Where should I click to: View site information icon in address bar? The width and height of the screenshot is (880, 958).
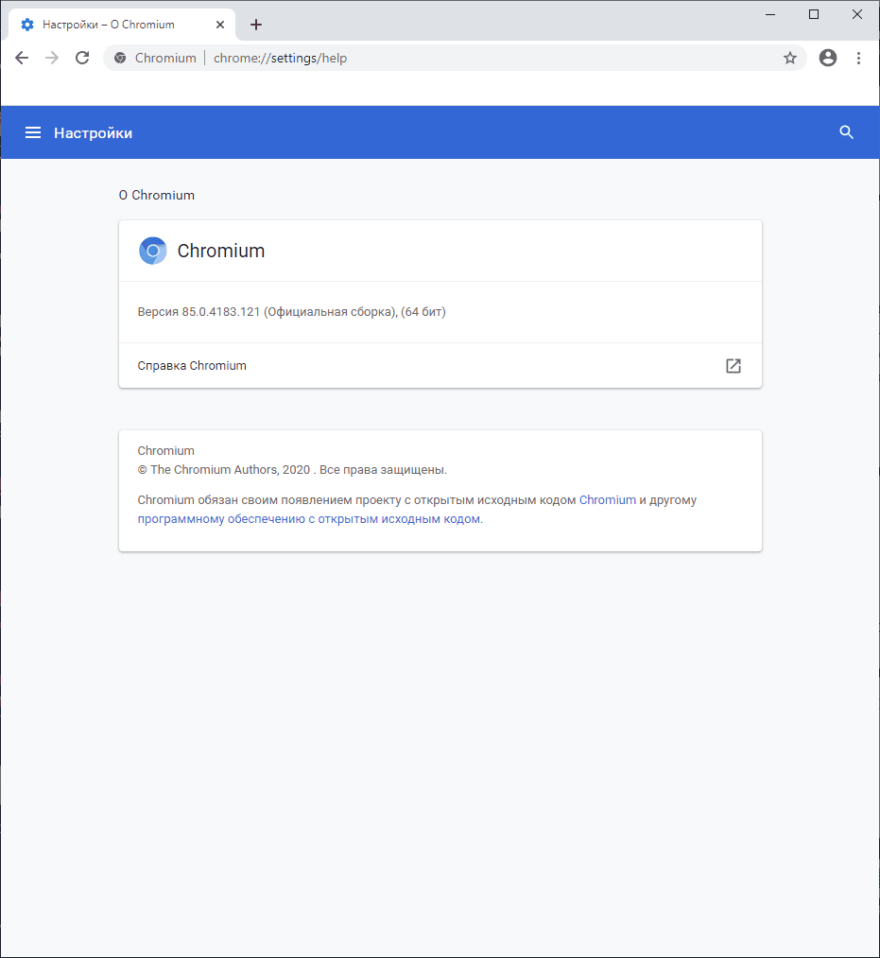[120, 58]
